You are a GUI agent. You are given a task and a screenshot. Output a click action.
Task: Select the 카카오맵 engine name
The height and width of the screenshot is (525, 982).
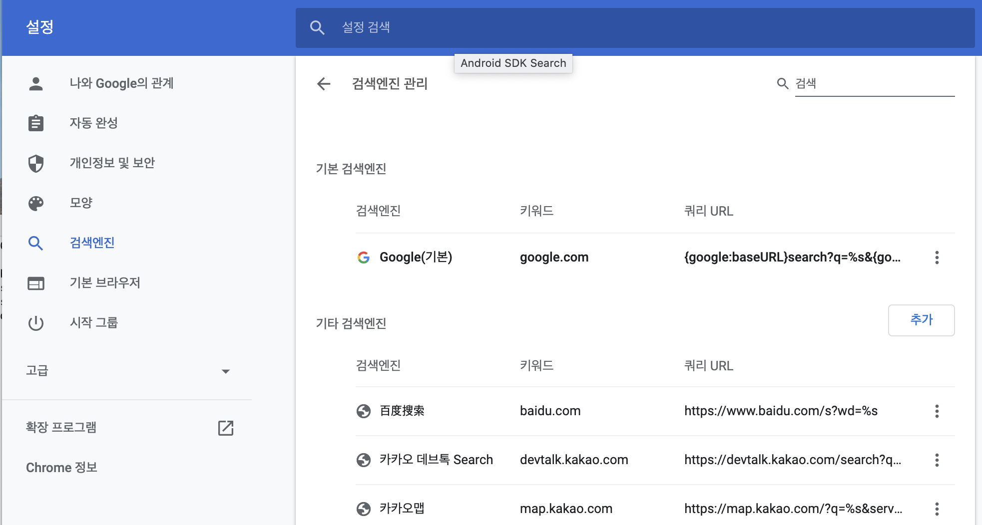[402, 509]
